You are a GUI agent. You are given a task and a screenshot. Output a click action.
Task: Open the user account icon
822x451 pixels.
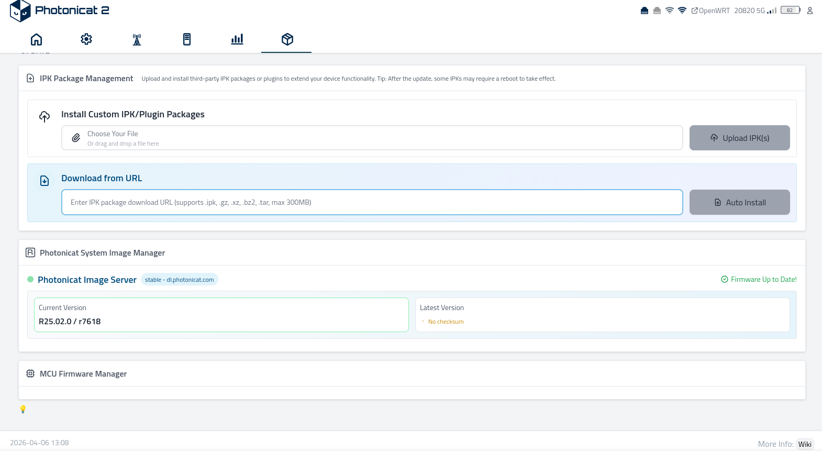click(810, 10)
